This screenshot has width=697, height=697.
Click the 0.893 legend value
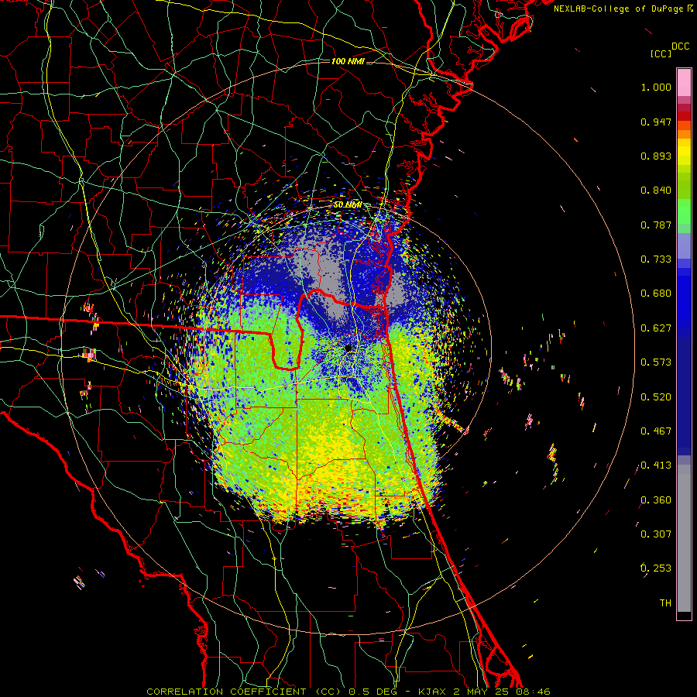point(656,156)
